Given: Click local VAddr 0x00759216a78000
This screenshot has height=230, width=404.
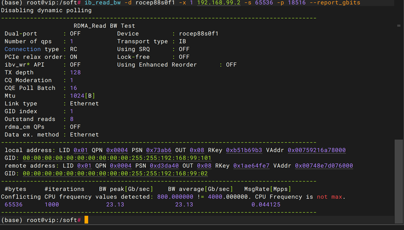Looking at the screenshot, I should point(316,150).
